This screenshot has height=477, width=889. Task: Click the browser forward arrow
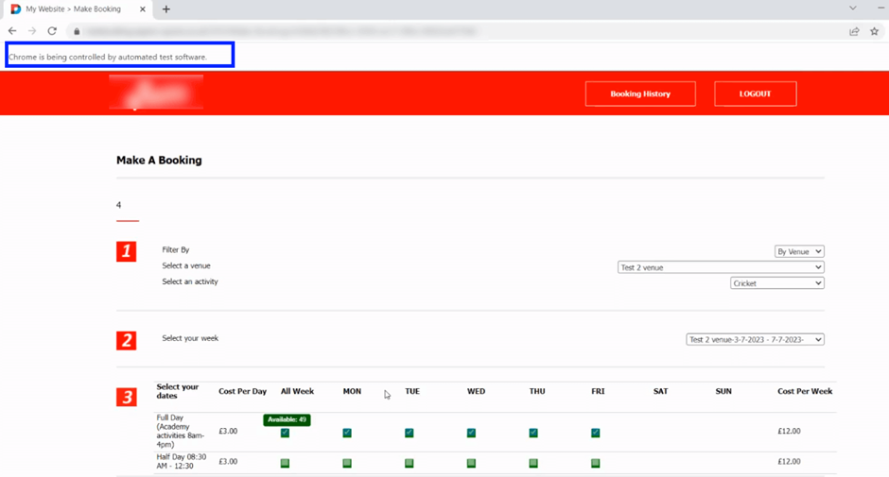[x=32, y=31]
